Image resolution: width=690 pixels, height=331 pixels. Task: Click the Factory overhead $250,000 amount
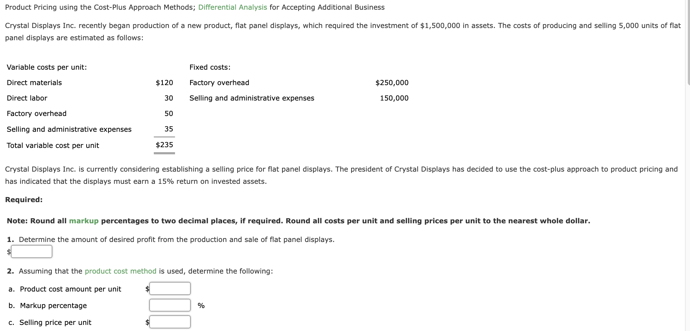(x=392, y=83)
